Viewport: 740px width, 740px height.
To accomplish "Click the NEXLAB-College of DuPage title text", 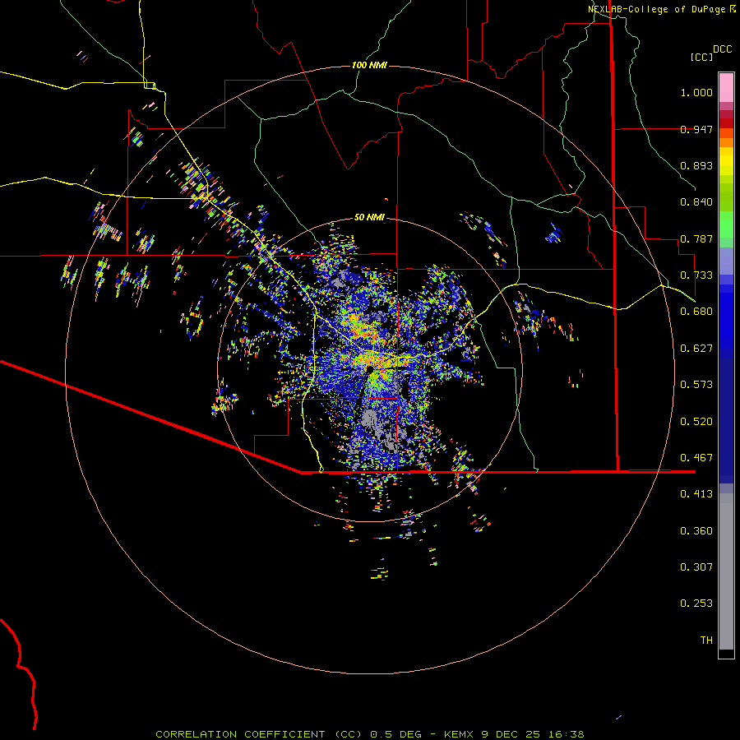I will tap(656, 9).
